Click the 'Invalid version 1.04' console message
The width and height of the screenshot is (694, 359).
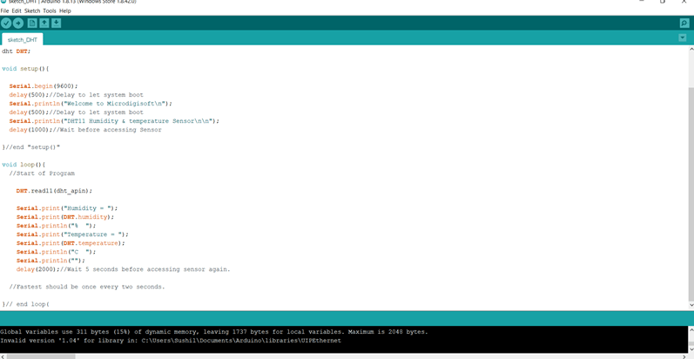tap(171, 341)
